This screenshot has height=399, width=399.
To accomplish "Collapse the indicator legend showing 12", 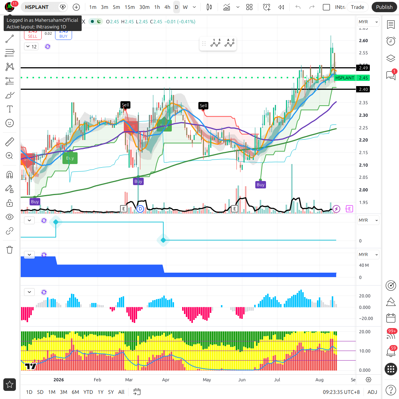I will click(x=31, y=47).
